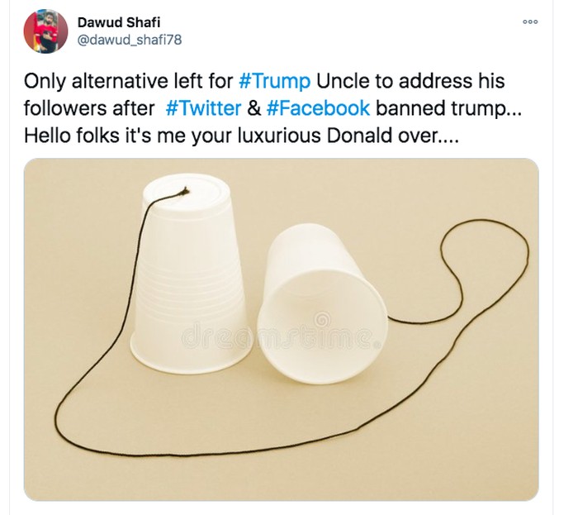
Task: Open the paper cup telephone image
Action: (282, 330)
